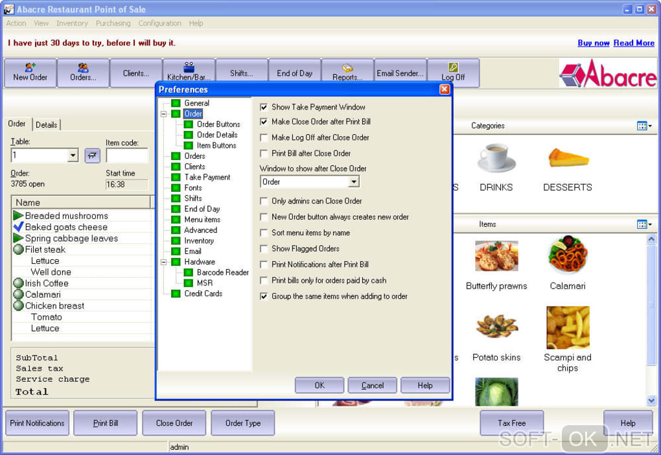Select Order Details in preferences tree
The height and width of the screenshot is (455, 661).
coord(217,135)
